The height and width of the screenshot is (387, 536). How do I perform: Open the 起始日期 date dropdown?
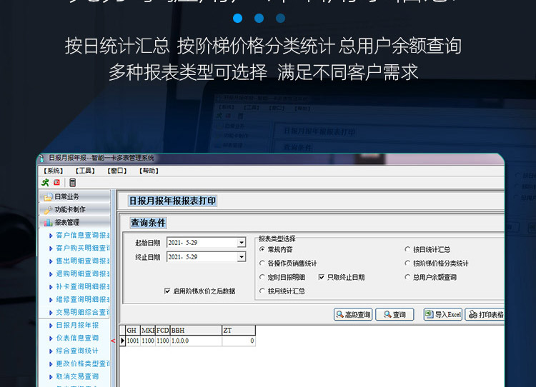(242, 243)
